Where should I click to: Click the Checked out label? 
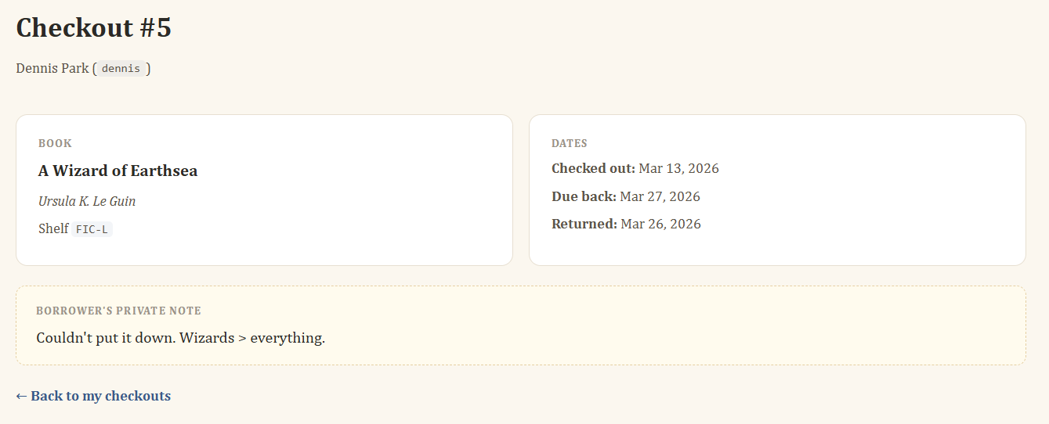point(593,169)
